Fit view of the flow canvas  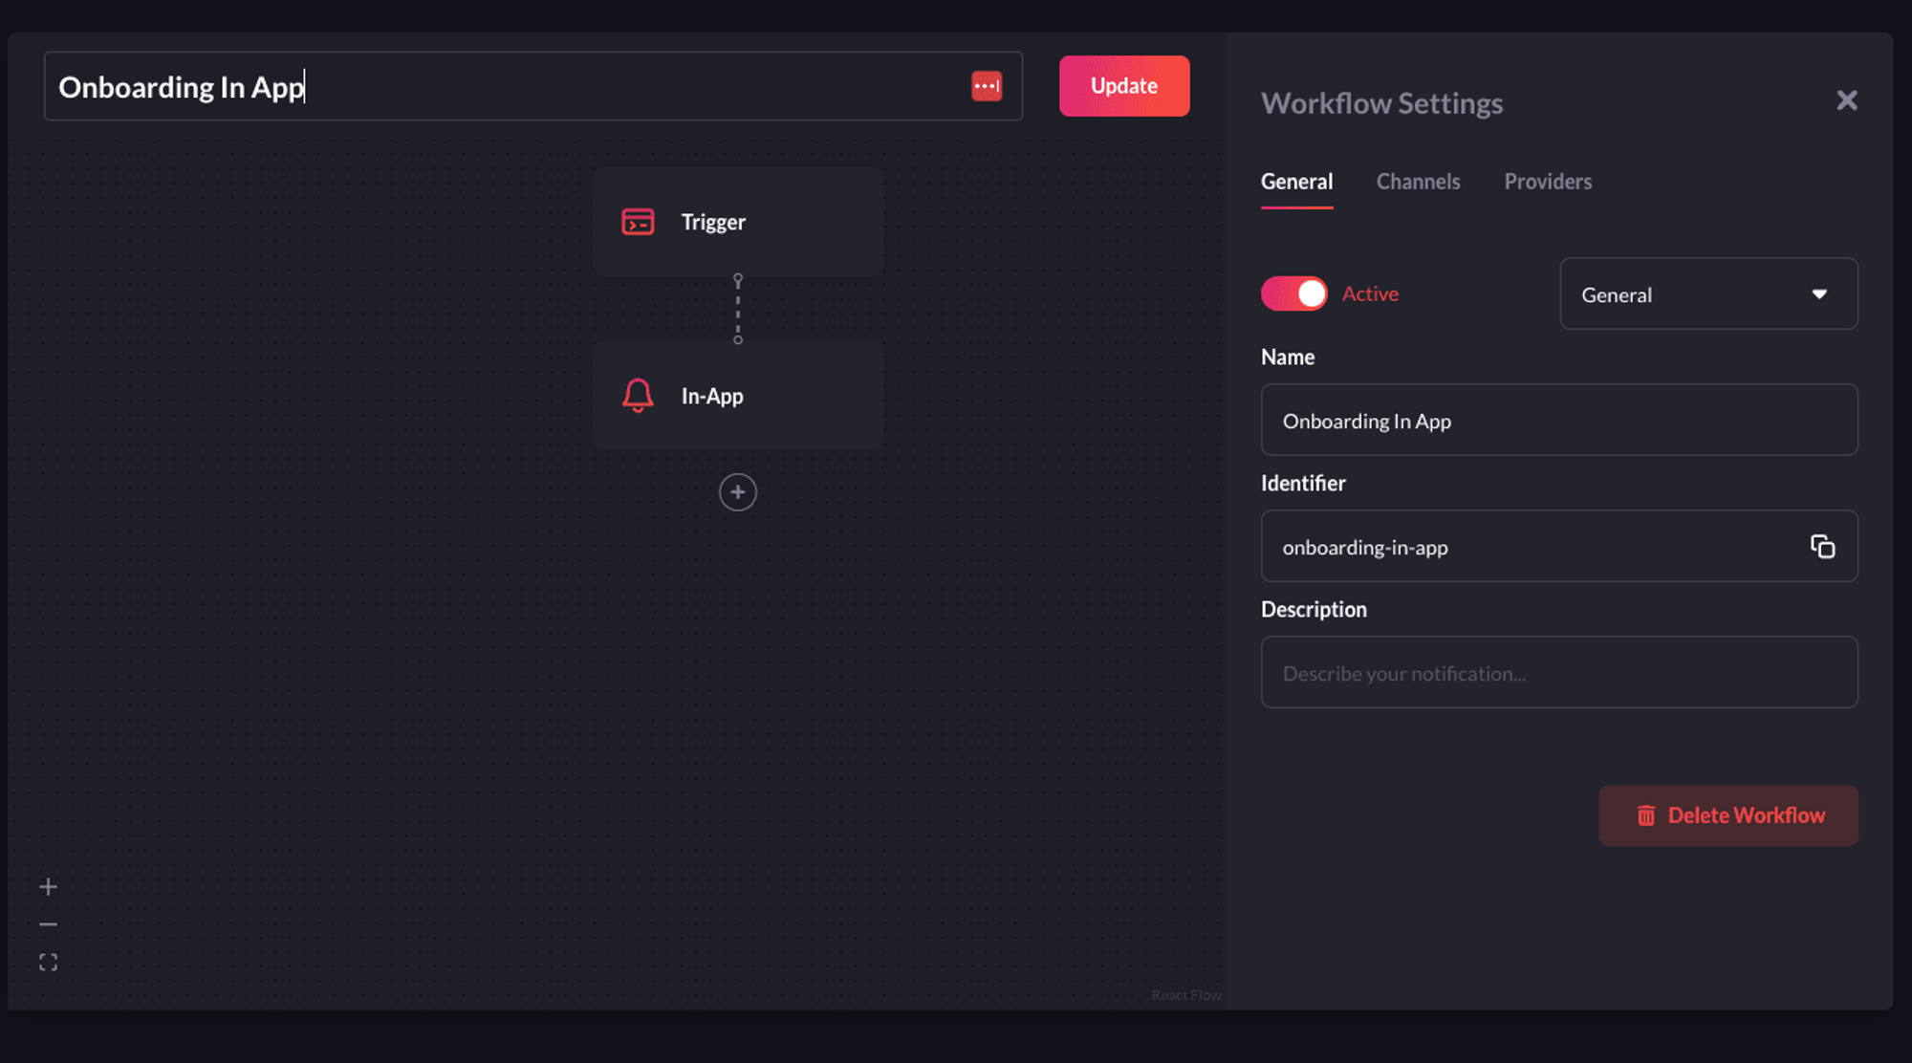pos(48,962)
